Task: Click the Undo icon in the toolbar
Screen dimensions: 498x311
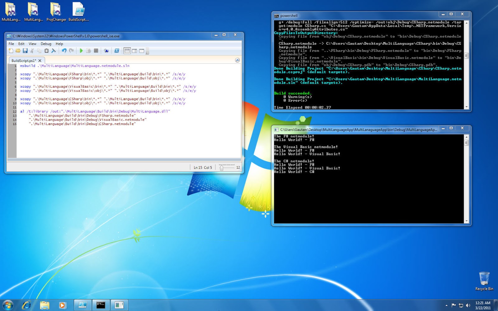Action: pyautogui.click(x=64, y=51)
